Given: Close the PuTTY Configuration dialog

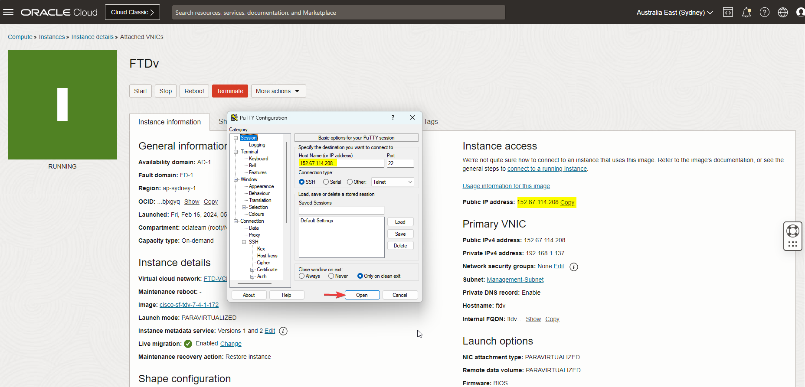Looking at the screenshot, I should pyautogui.click(x=412, y=117).
